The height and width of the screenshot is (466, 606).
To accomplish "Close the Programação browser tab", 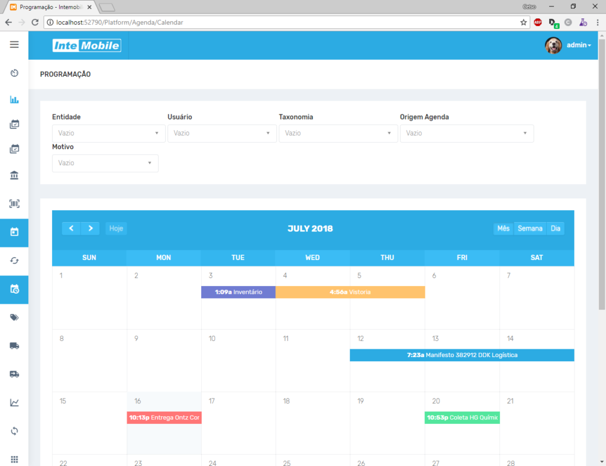I will (89, 7).
